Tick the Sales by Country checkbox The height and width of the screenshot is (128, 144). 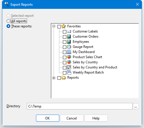point(64,62)
